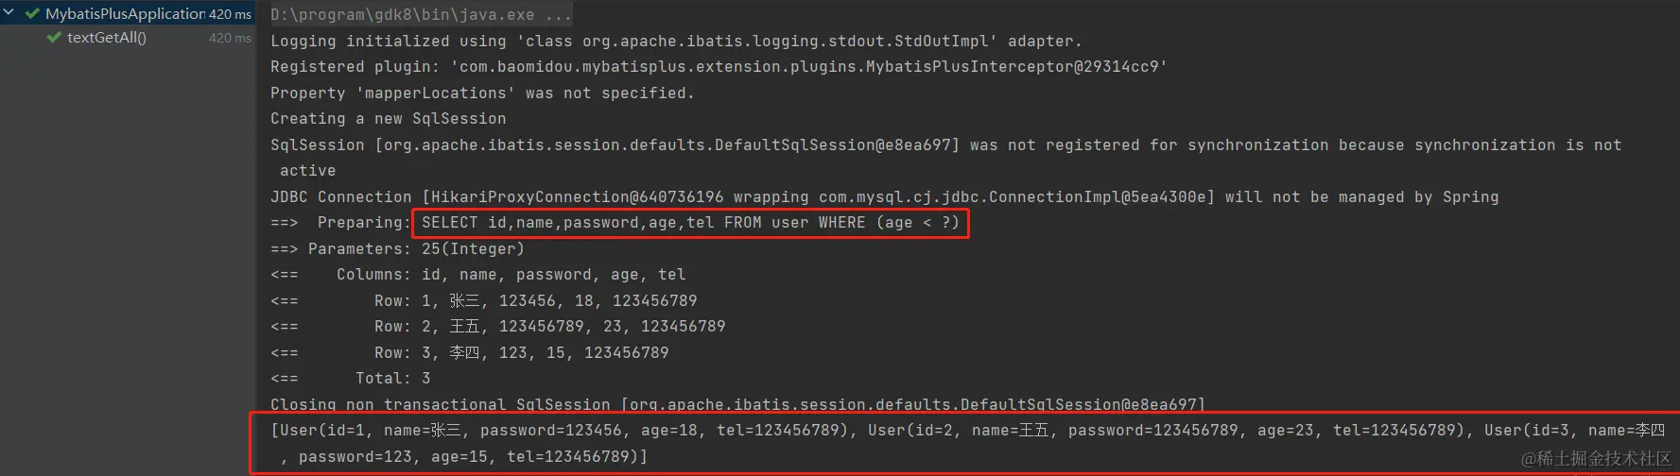1680x476 pixels.
Task: Select the textGetAll() test method
Action: (x=107, y=38)
